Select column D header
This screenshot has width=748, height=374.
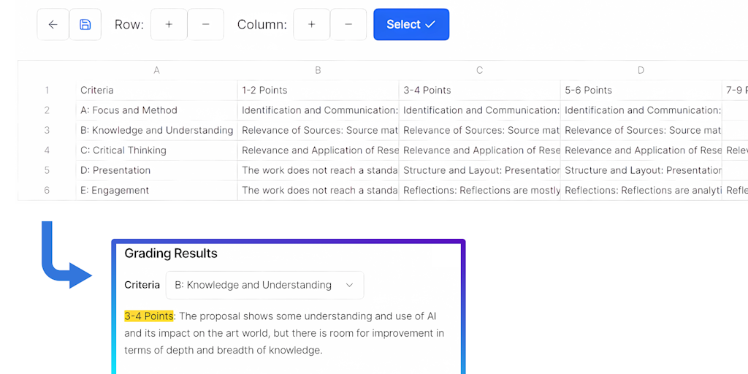641,71
